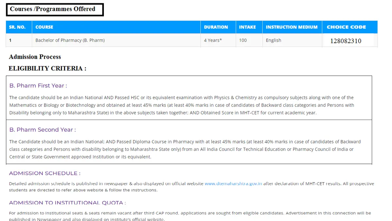Select the 'INSTRUCTION MEDIUM' column header

292,27
